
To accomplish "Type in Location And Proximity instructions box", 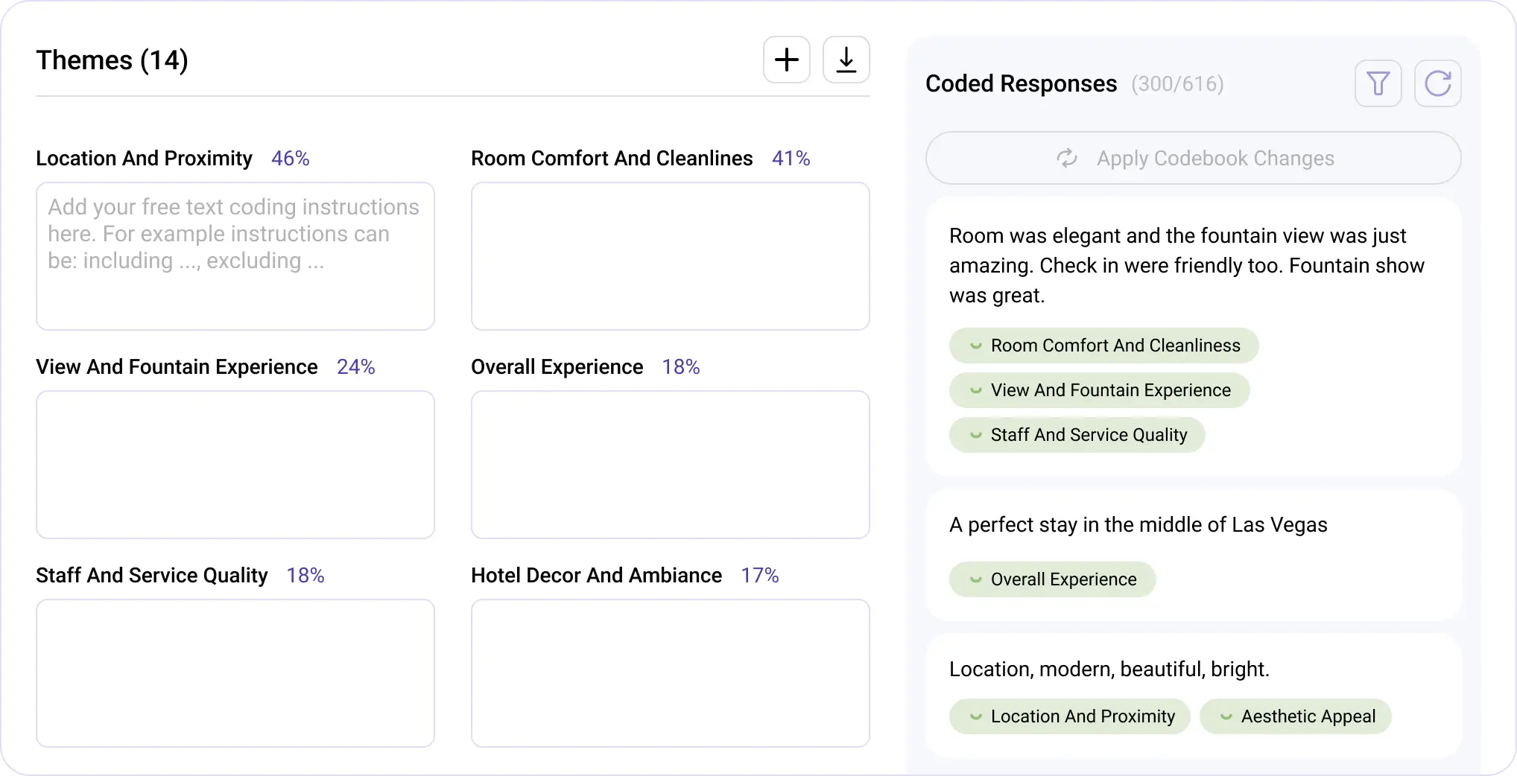I will [x=235, y=256].
